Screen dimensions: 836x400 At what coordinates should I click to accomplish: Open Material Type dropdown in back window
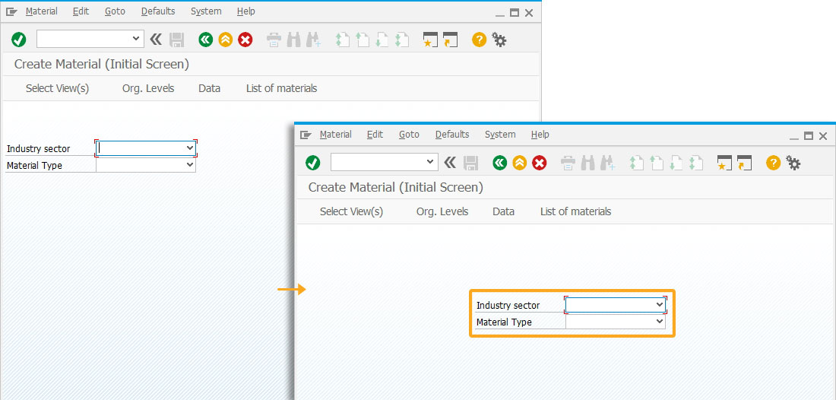[190, 165]
